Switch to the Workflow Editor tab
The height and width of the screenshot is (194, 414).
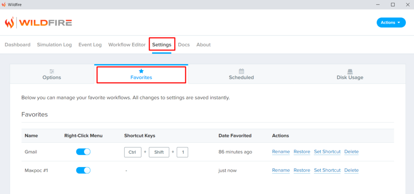point(127,45)
